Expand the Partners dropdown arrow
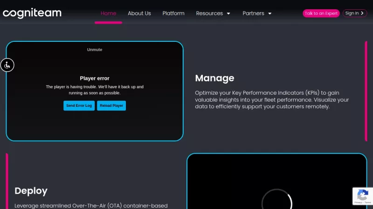The height and width of the screenshot is (209, 373). (x=270, y=13)
